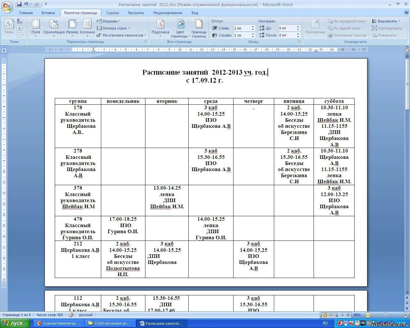Open the Ссылки ribbon tab
Screen dimensions: 410x328
point(112,13)
